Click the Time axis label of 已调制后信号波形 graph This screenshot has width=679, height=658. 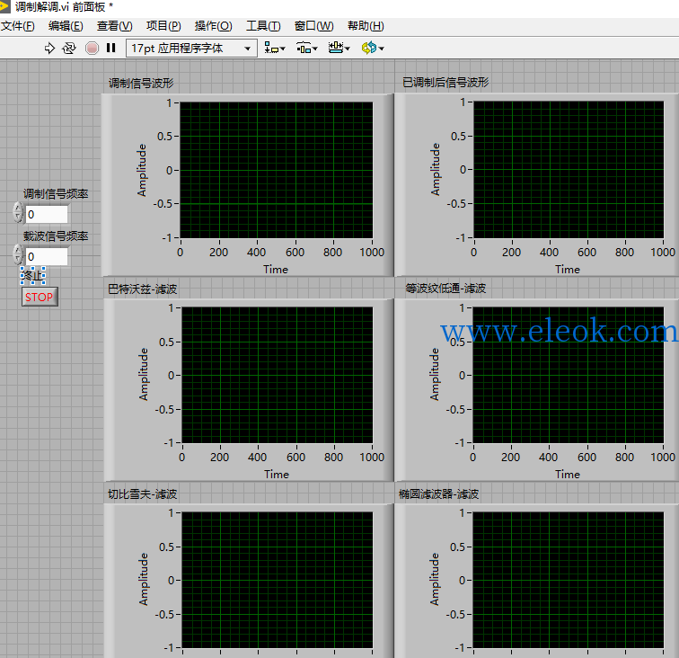(568, 269)
